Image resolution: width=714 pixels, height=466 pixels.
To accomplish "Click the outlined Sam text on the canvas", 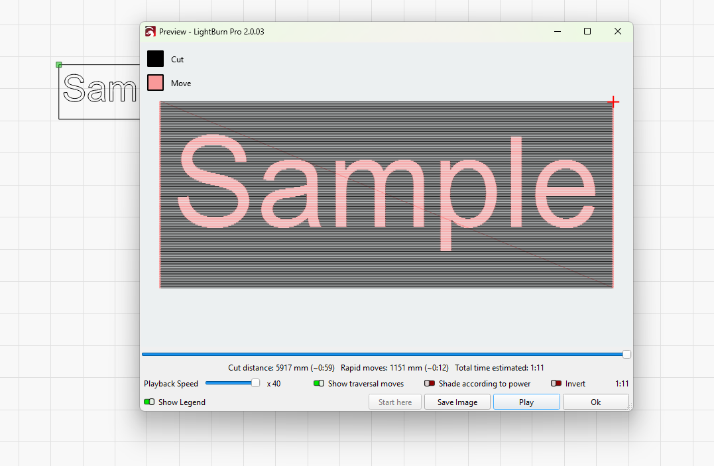I will (x=100, y=89).
